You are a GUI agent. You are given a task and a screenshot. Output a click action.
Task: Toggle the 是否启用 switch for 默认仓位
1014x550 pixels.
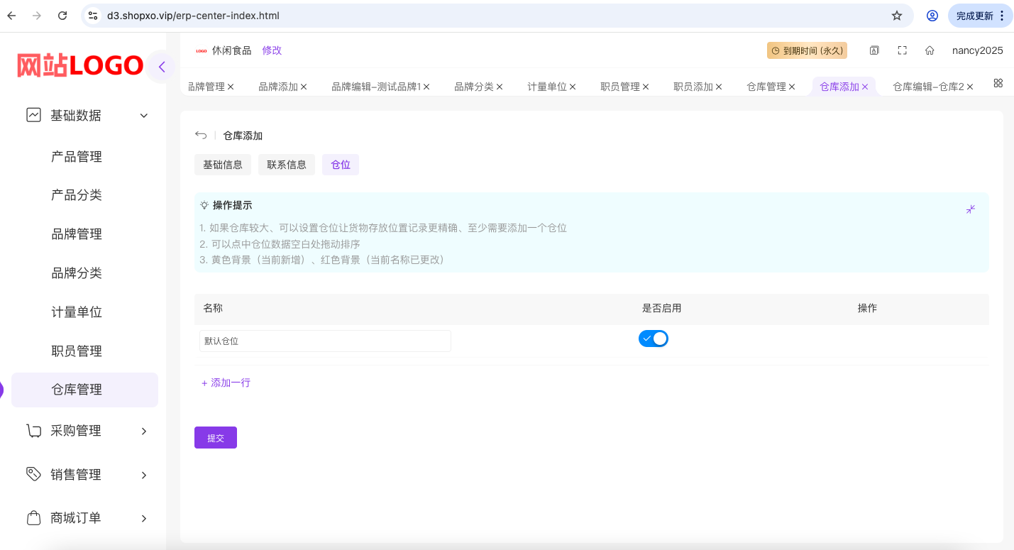654,339
